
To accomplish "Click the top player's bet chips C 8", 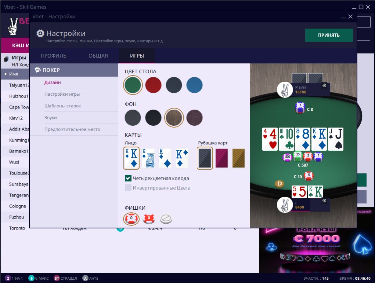I will 300,108.
